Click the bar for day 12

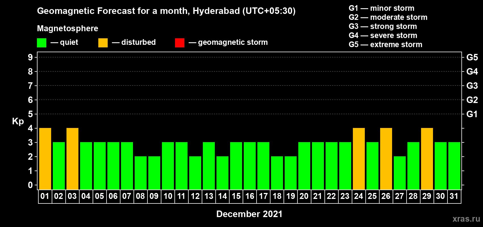click(195, 173)
